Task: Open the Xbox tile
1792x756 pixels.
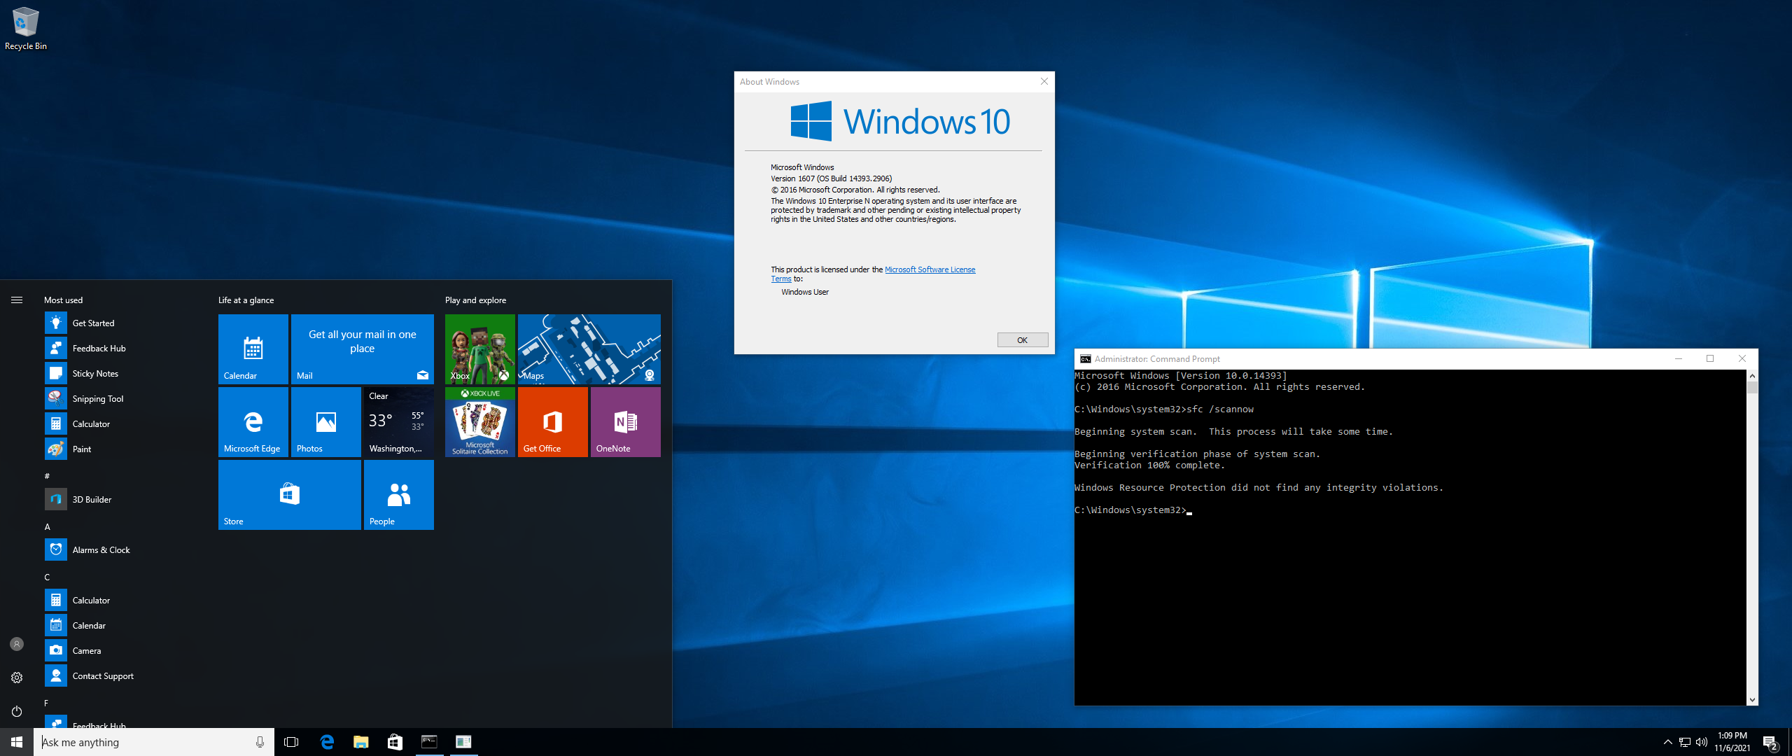Action: pyautogui.click(x=480, y=349)
